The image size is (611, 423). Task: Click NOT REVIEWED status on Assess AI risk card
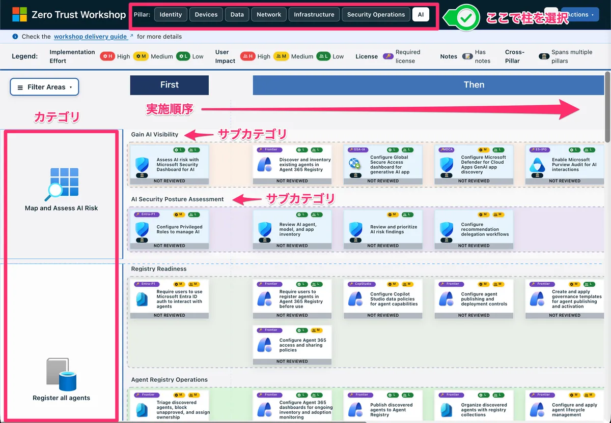tap(170, 180)
